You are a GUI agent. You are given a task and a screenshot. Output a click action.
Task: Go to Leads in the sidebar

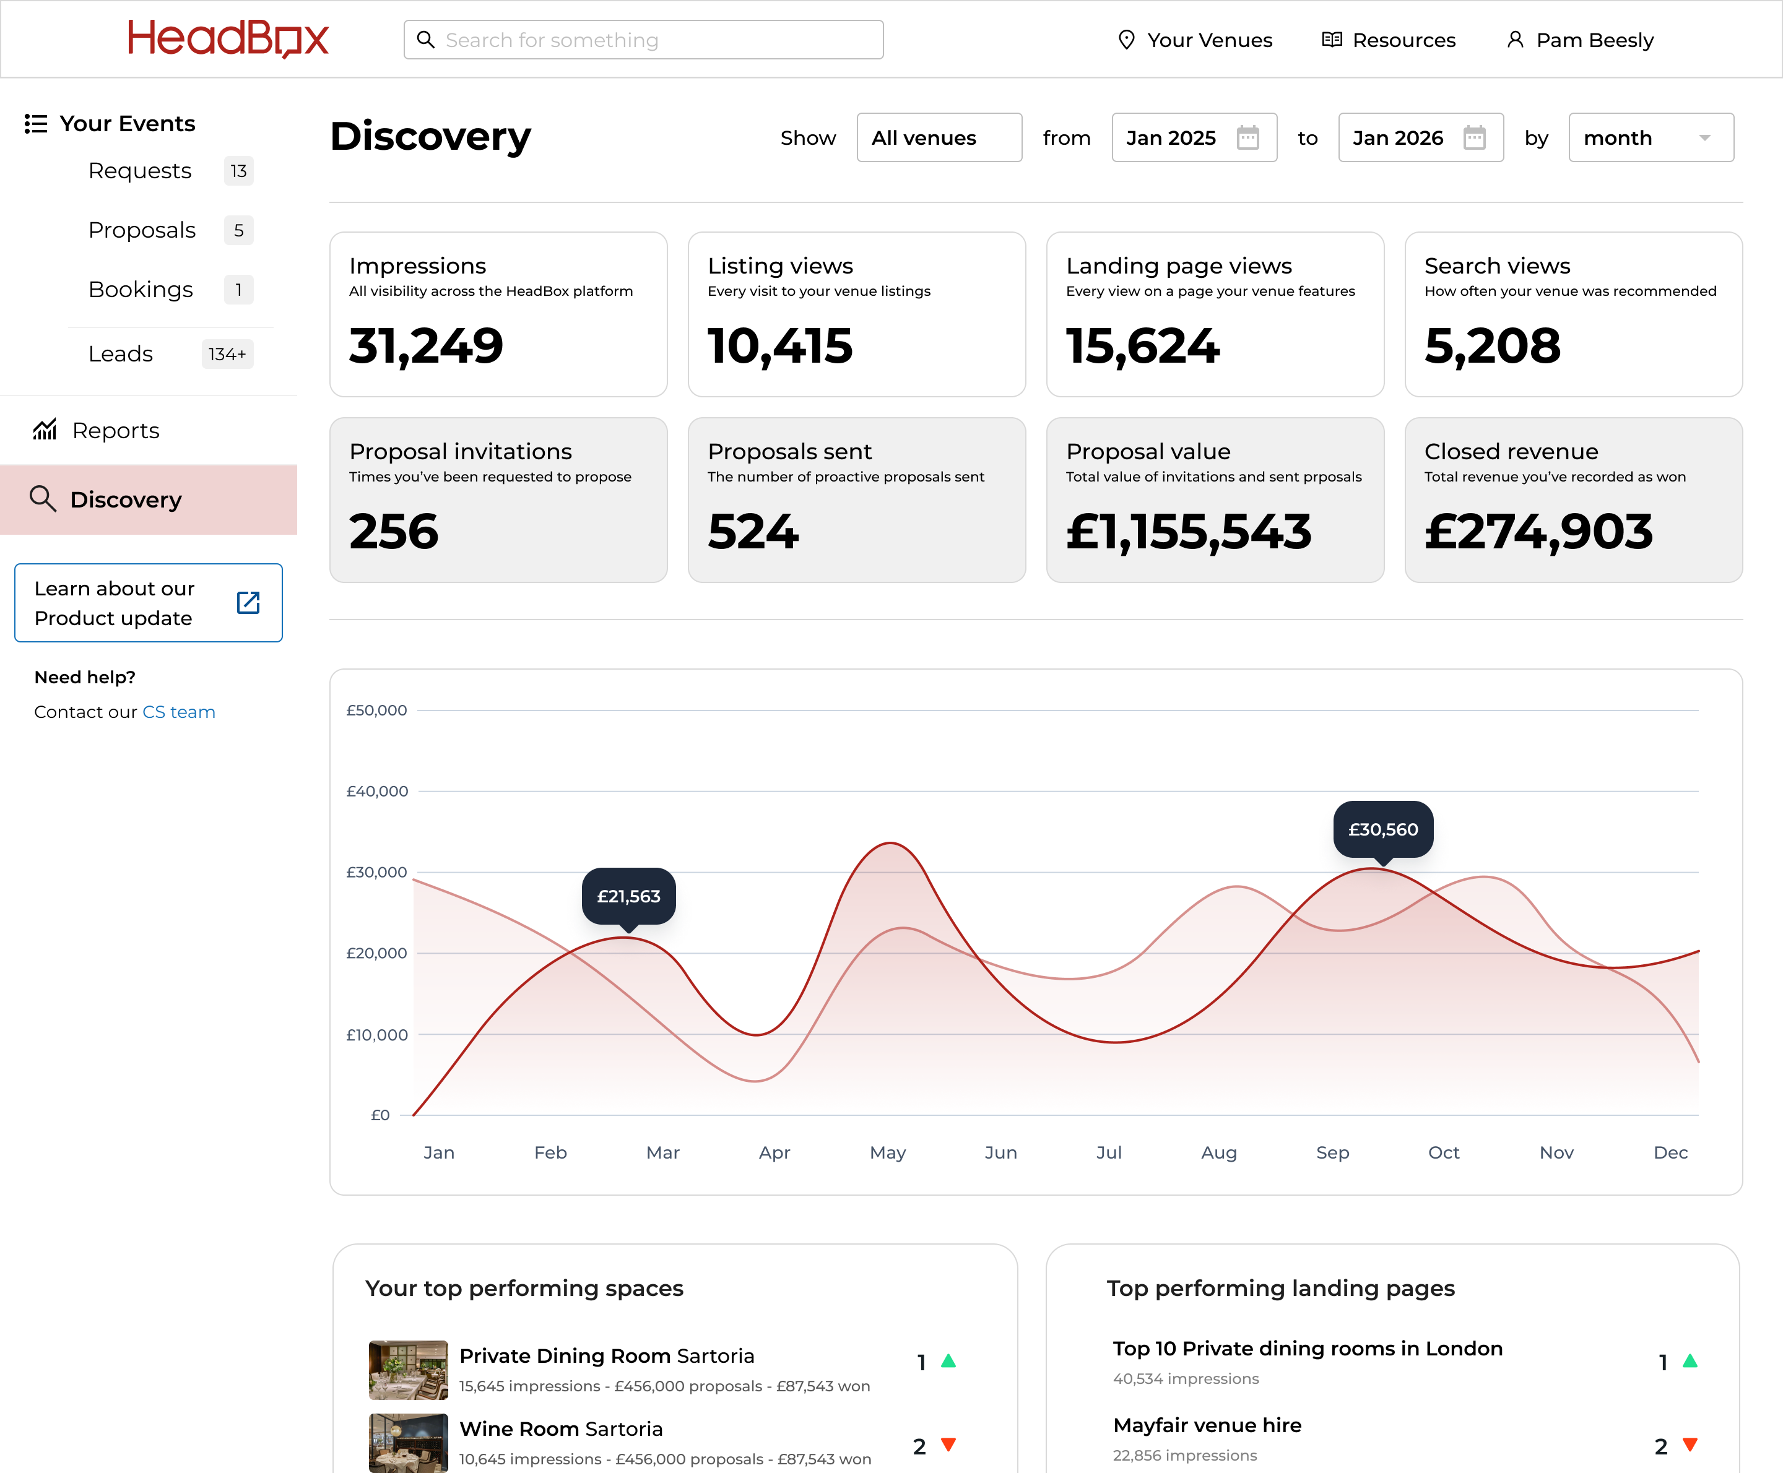click(x=121, y=354)
